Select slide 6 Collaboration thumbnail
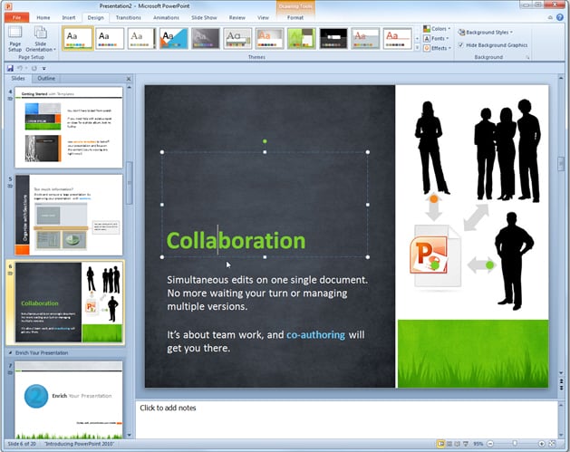Screen dimensions: 570x452 coord(69,303)
